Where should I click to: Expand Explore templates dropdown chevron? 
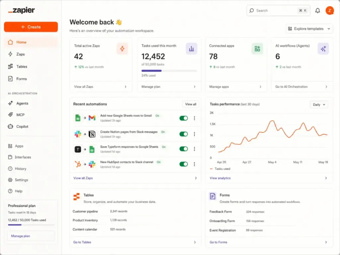(329, 29)
